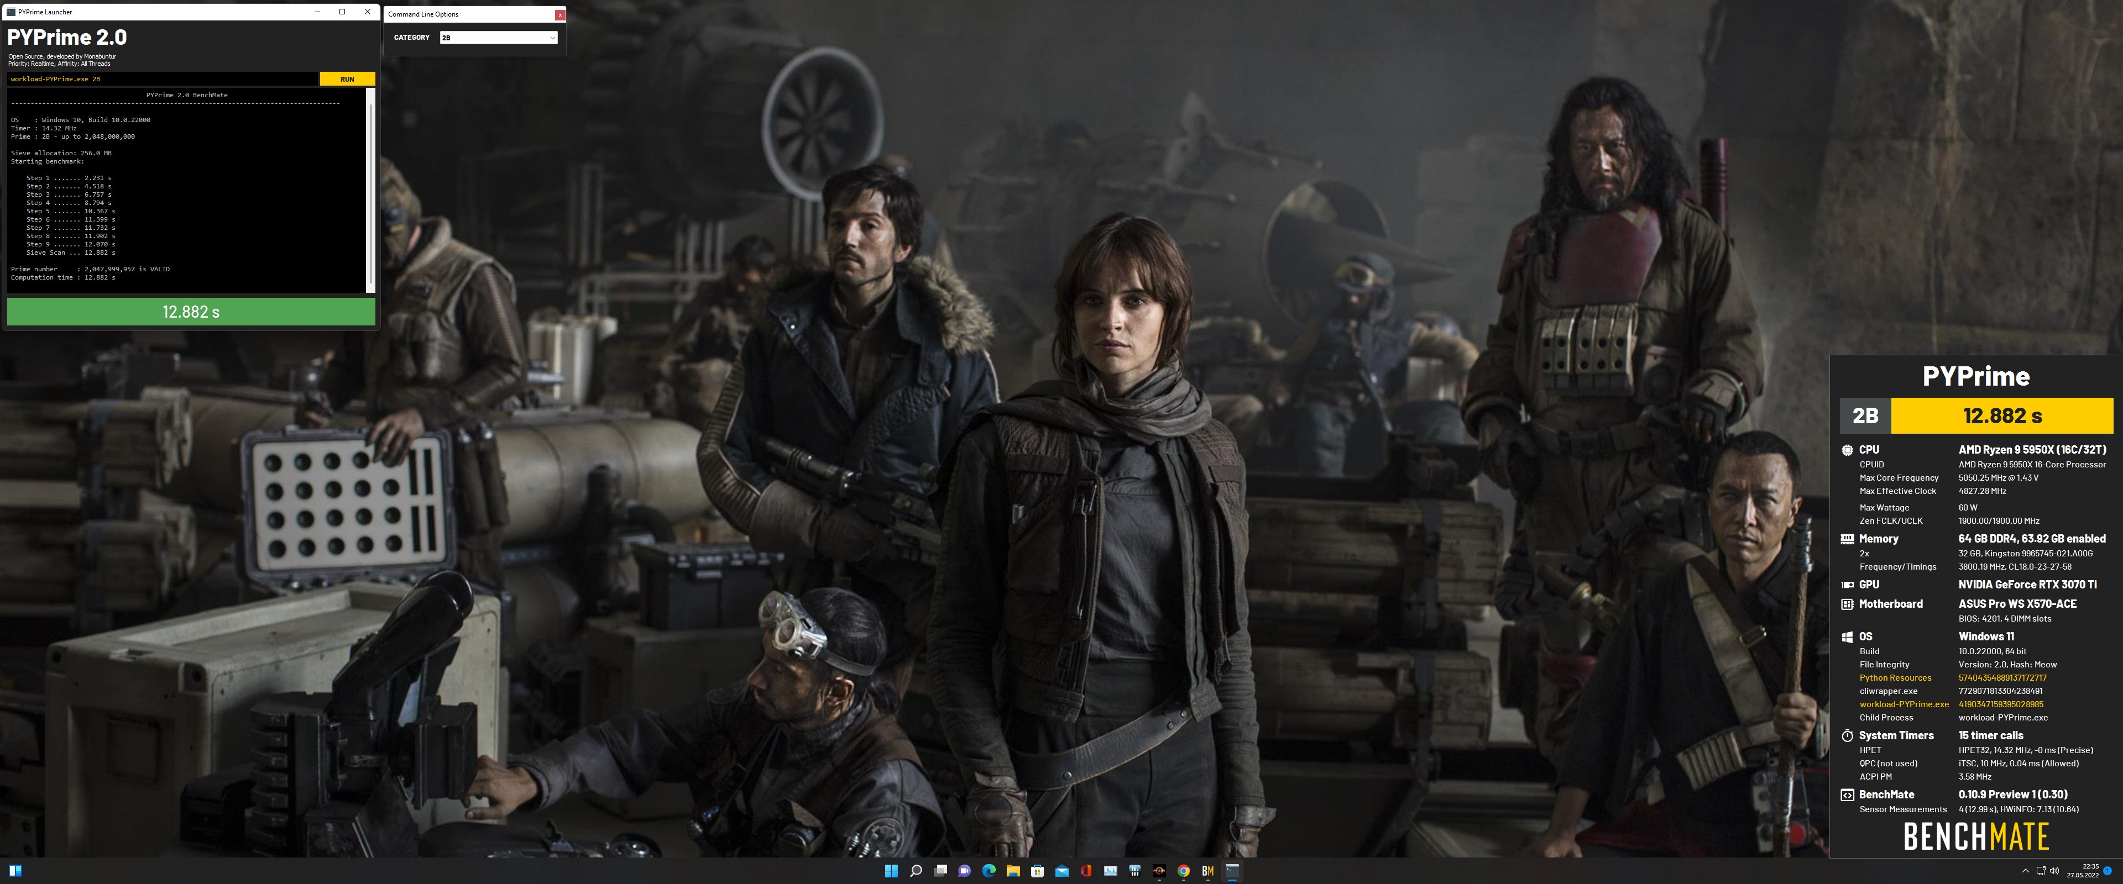Image resolution: width=2123 pixels, height=884 pixels.
Task: Open taskbar Search
Action: [x=916, y=871]
